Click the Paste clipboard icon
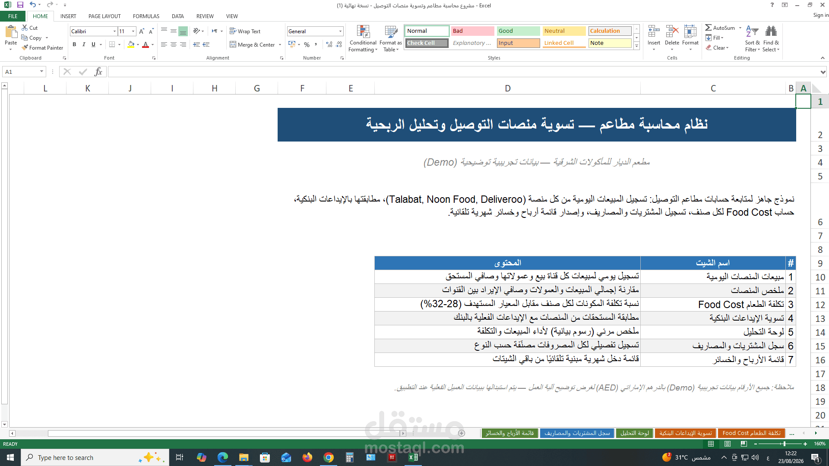The height and width of the screenshot is (466, 829). click(10, 32)
